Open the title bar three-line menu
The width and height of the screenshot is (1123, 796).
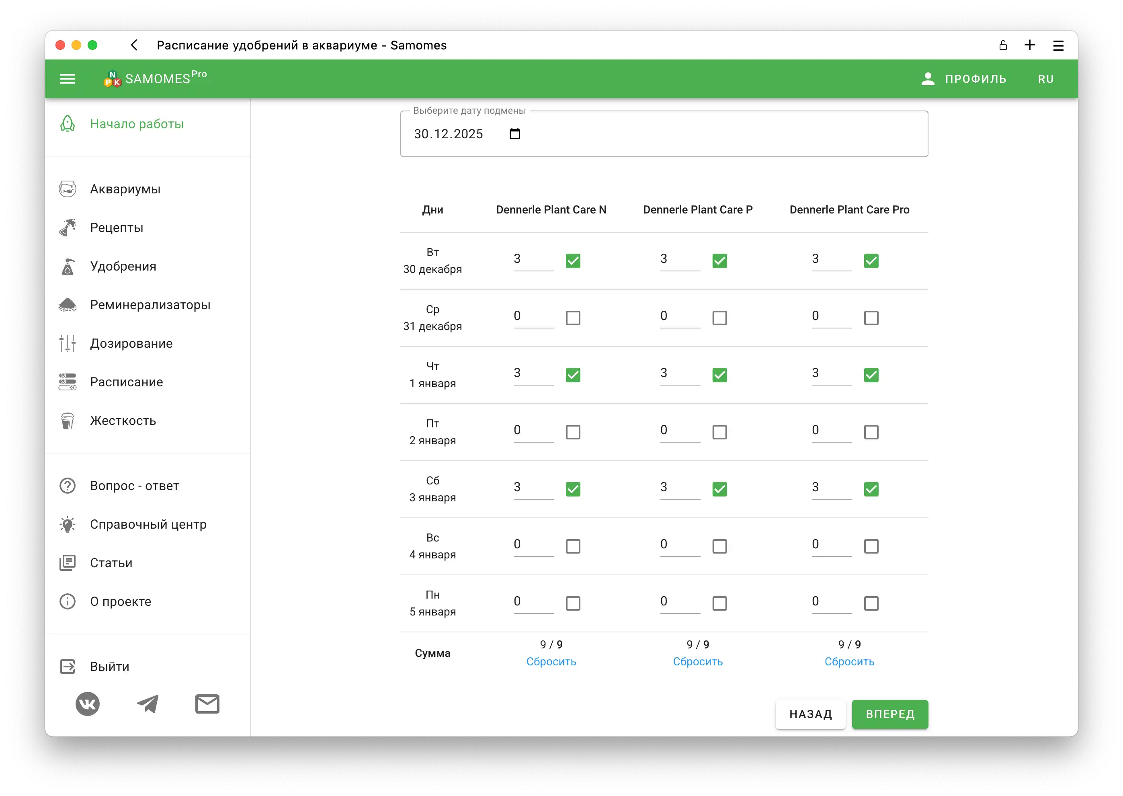[x=1058, y=45]
